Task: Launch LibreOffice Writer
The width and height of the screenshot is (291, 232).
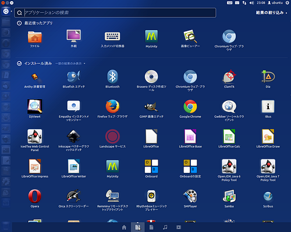Action: click(73, 166)
